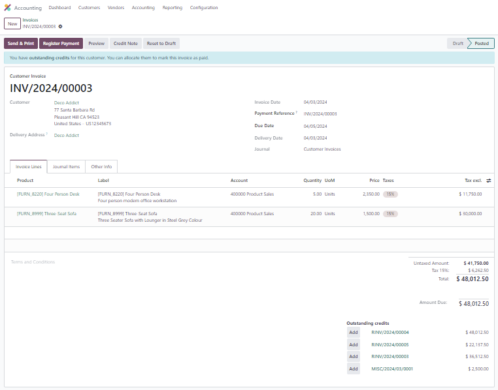The width and height of the screenshot is (498, 390).
Task: Click the Invoice Date value 04/03/2024
Action: point(316,102)
